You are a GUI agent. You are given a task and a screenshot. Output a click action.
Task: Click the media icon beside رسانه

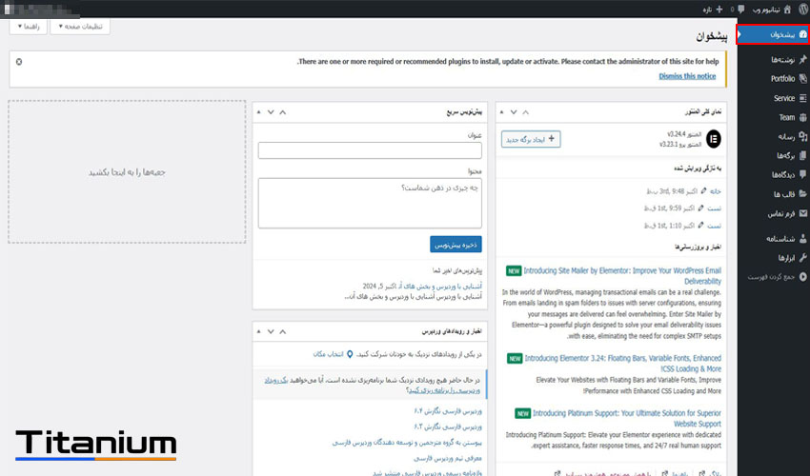[802, 136]
